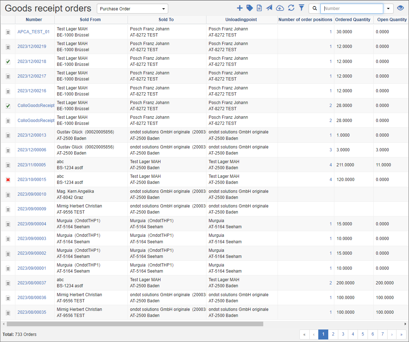The image size is (409, 342).
Task: Refresh the goods receipt orders list
Action: tap(290, 8)
